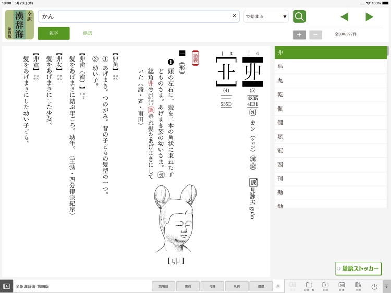Click the 履歴 button
The height and width of the screenshot is (293, 391).
[x=261, y=286]
